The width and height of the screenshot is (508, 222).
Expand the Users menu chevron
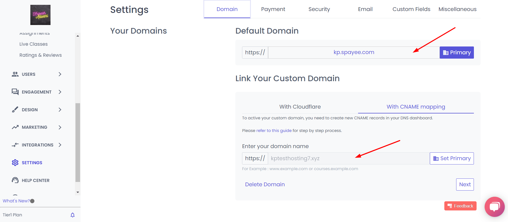[60, 74]
